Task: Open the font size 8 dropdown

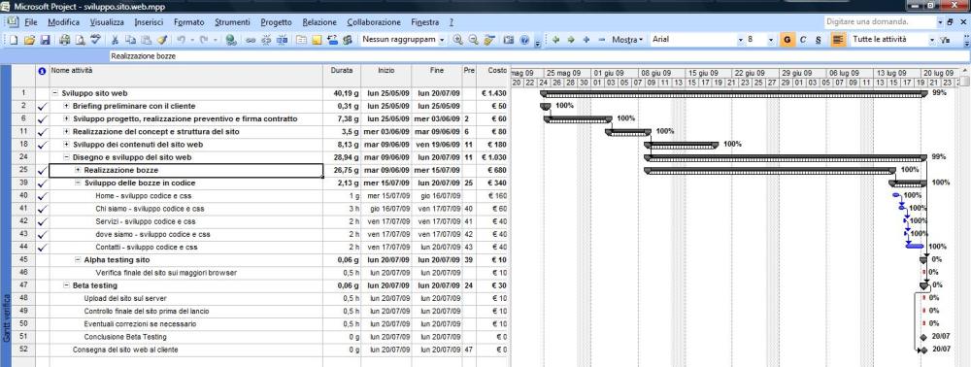Action: point(771,40)
